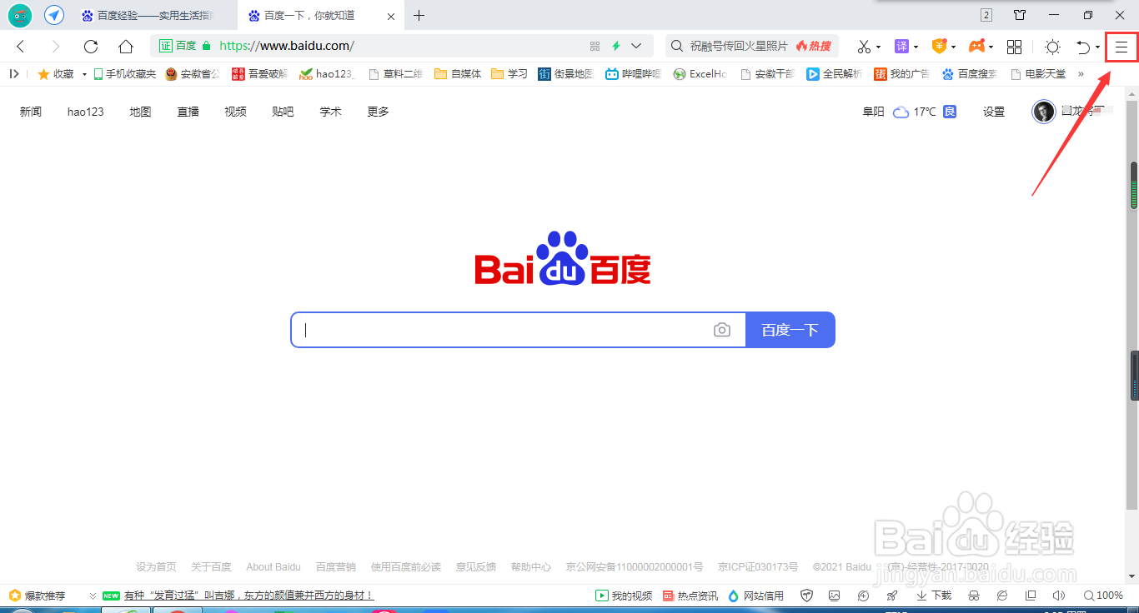Screen dimensions: 1139x613
Task: Toggle the mute speaker icon in status bar
Action: pos(1058,596)
